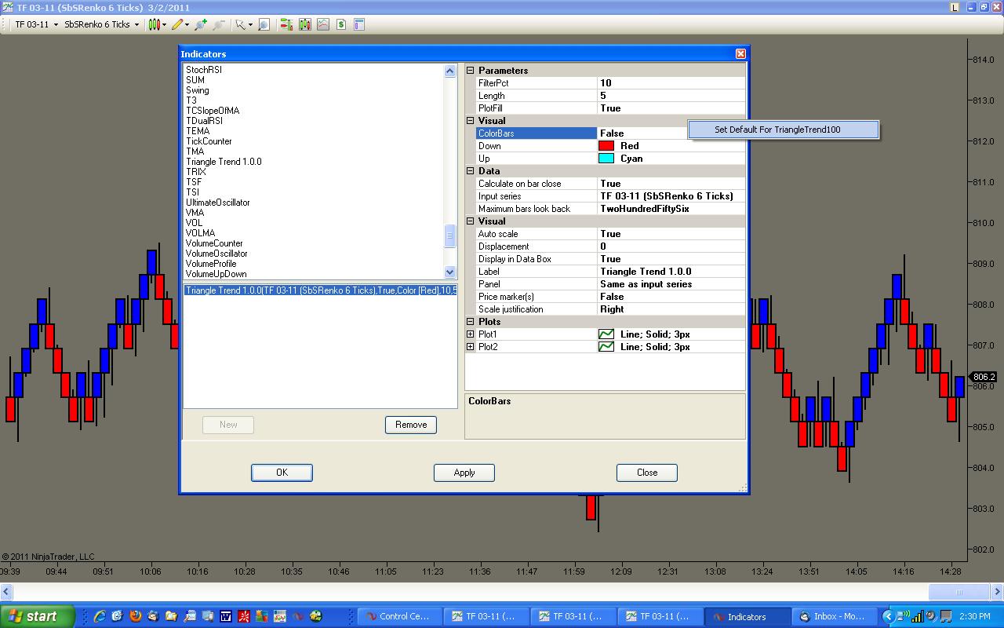The height and width of the screenshot is (628, 1004).
Task: Collapse the Parameters section
Action: tap(471, 71)
